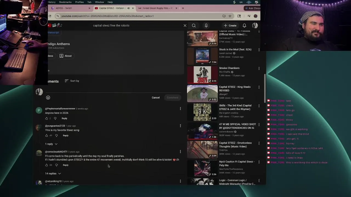
Task: Like the 'my favorite Steez song' comment
Action: click(x=46, y=136)
